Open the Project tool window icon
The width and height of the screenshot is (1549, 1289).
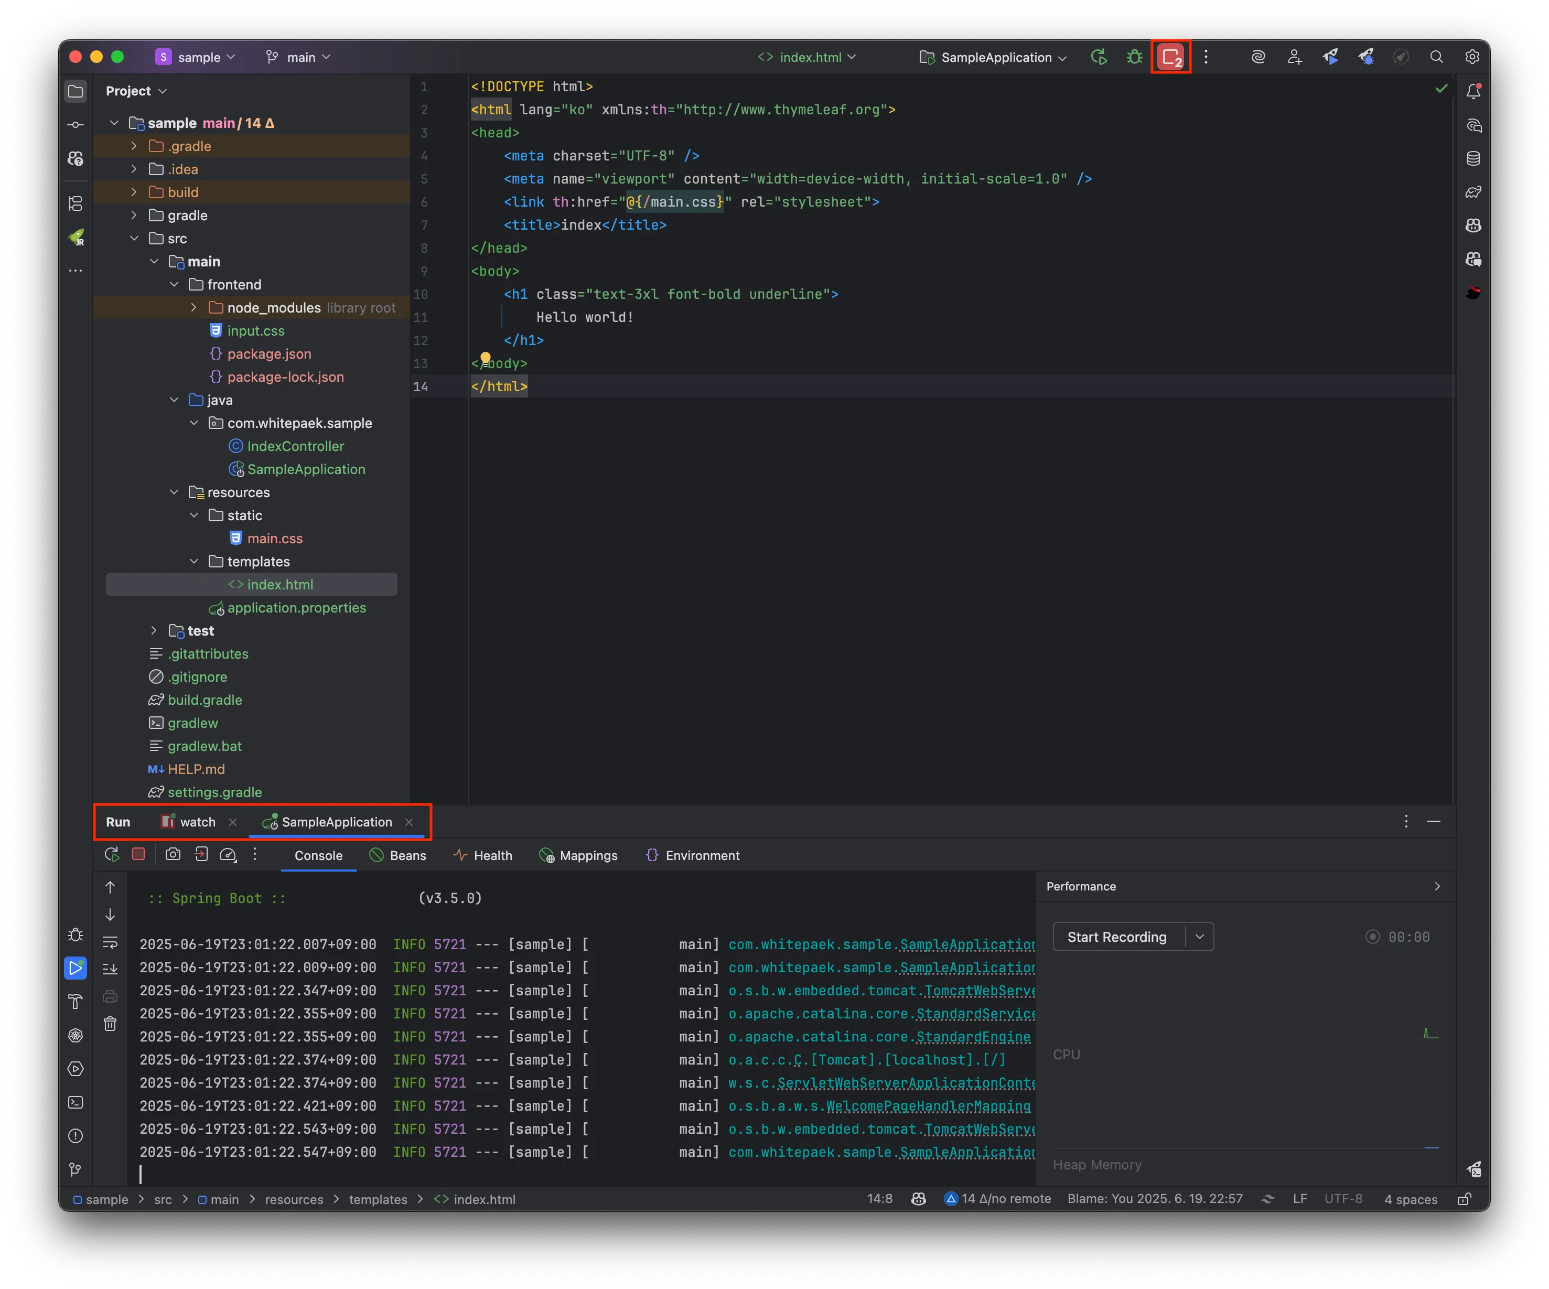(x=75, y=91)
